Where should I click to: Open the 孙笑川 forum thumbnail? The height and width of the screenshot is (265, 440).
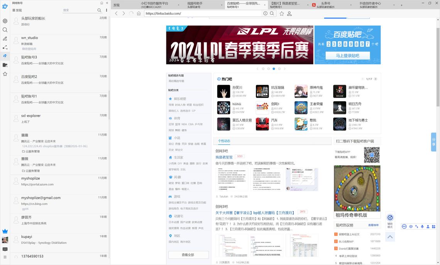(223, 92)
